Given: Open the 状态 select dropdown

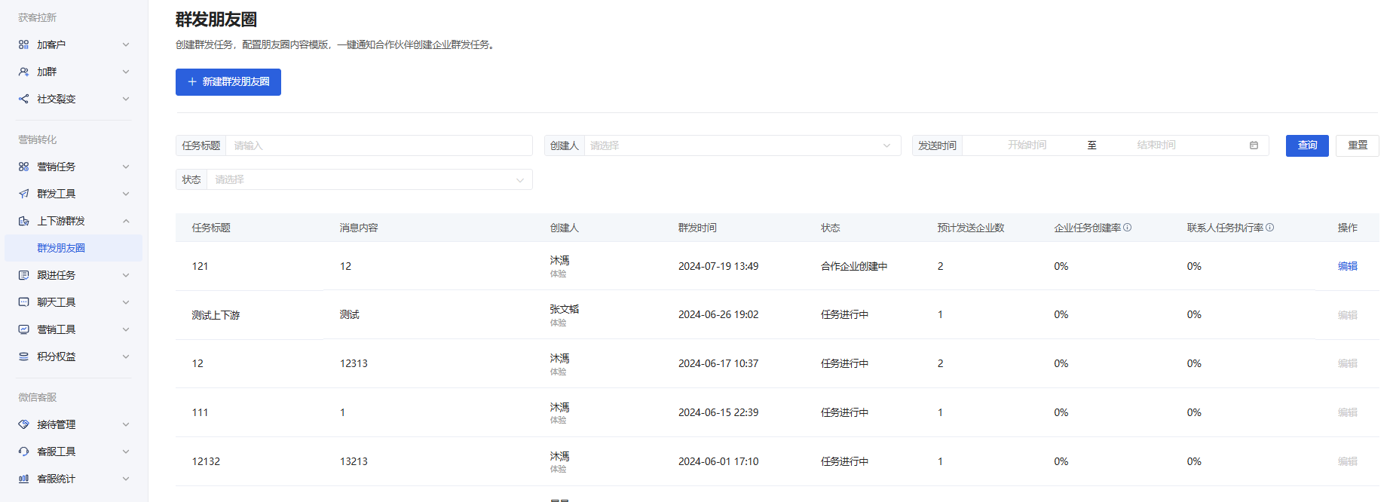Looking at the screenshot, I should coord(369,179).
